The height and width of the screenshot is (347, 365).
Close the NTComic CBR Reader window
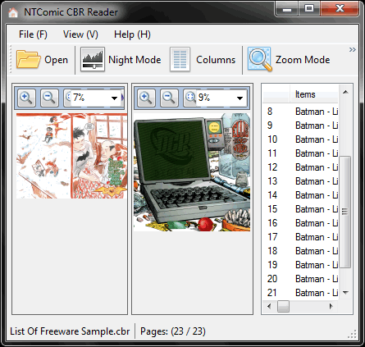click(340, 9)
